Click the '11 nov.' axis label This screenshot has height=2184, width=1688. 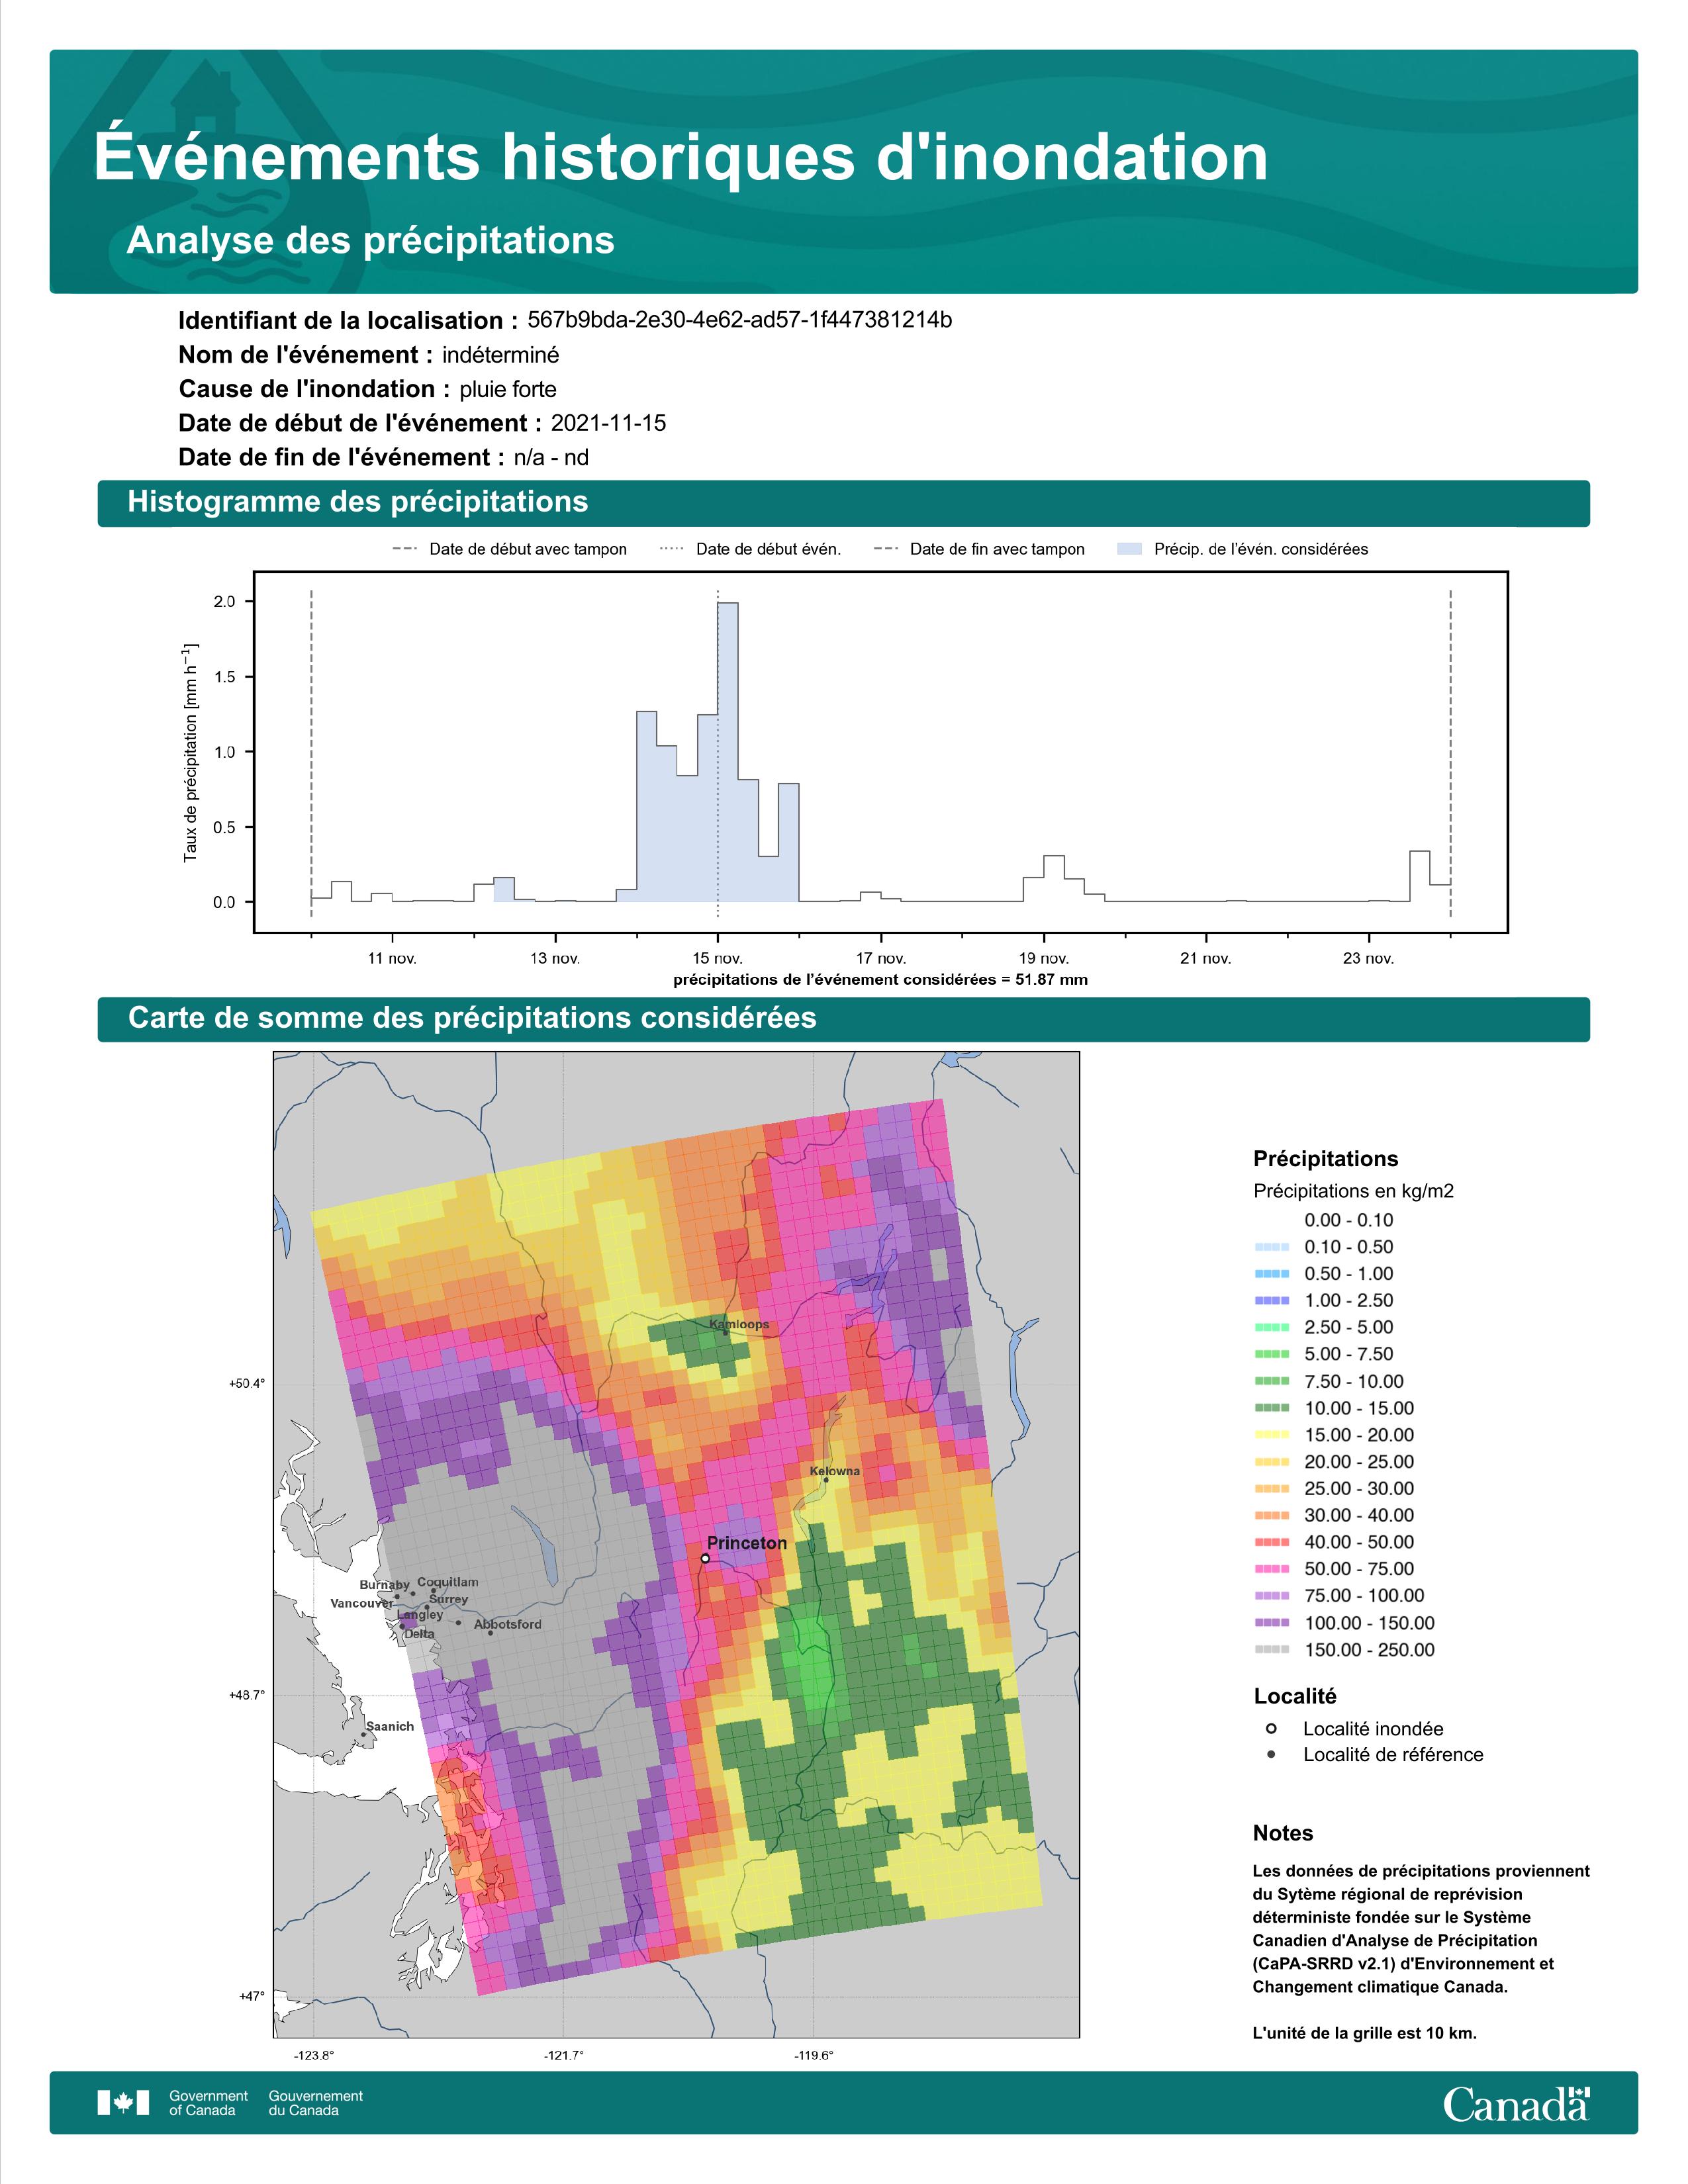(x=393, y=958)
